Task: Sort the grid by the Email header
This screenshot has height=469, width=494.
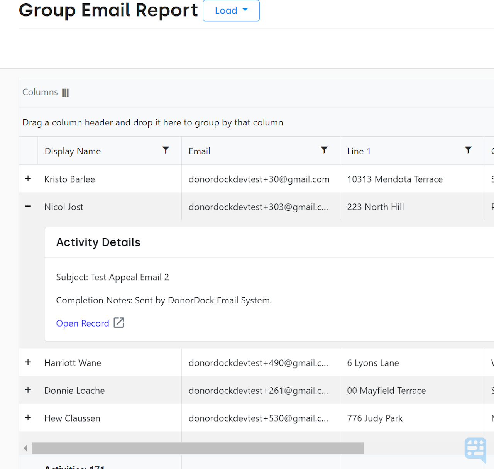Action: click(x=199, y=151)
